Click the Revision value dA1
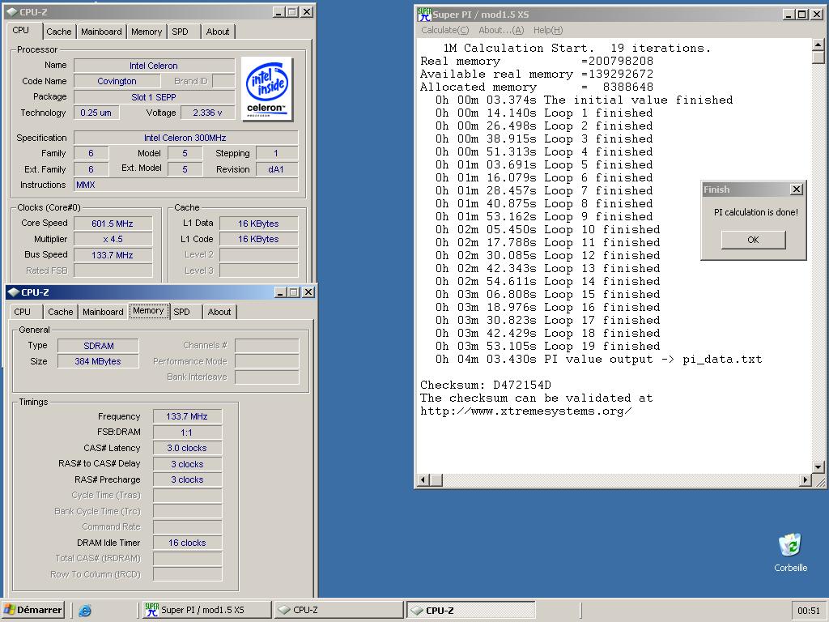Image resolution: width=829 pixels, height=622 pixels. point(277,169)
